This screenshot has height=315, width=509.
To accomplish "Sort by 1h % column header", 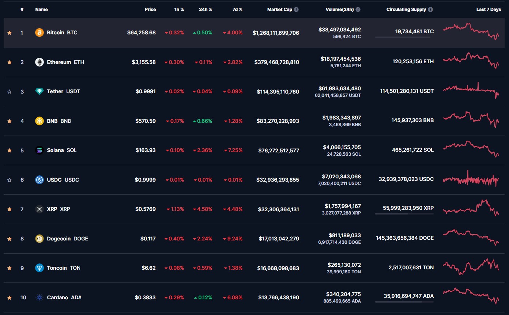I will click(179, 10).
